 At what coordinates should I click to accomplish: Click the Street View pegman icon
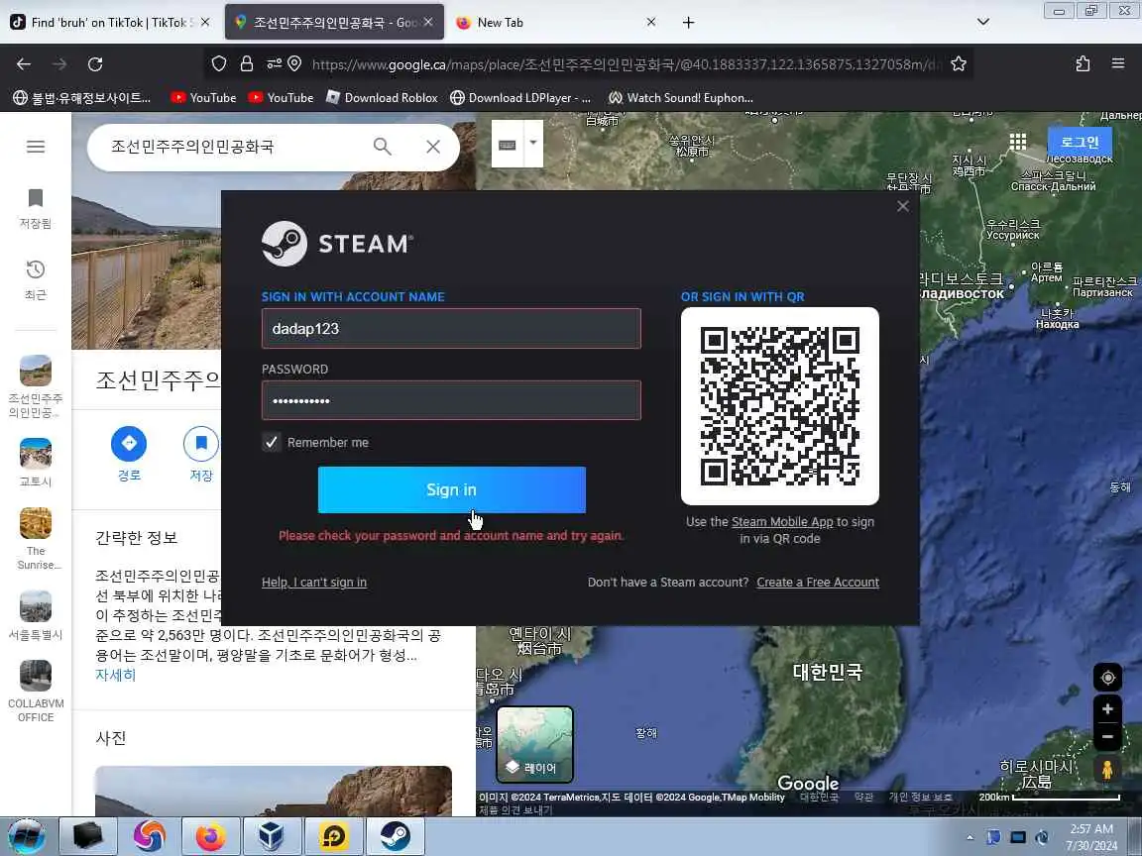pyautogui.click(x=1107, y=770)
